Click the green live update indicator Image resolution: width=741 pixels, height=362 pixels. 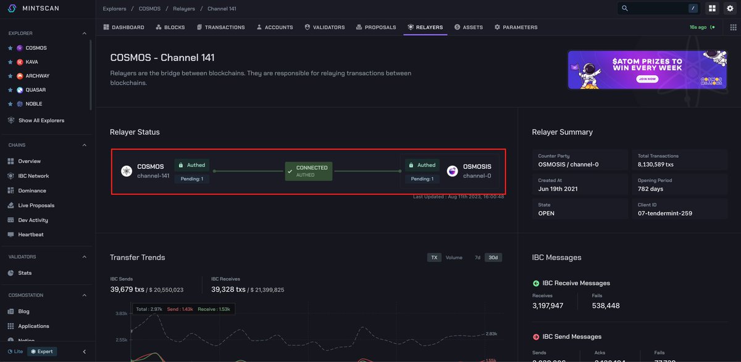click(x=713, y=27)
